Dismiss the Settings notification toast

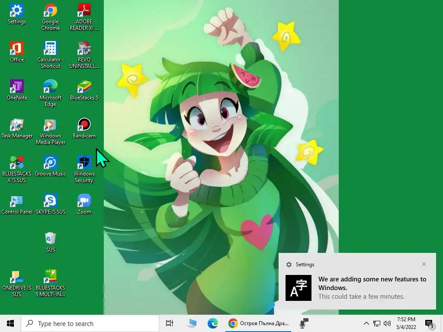click(424, 264)
